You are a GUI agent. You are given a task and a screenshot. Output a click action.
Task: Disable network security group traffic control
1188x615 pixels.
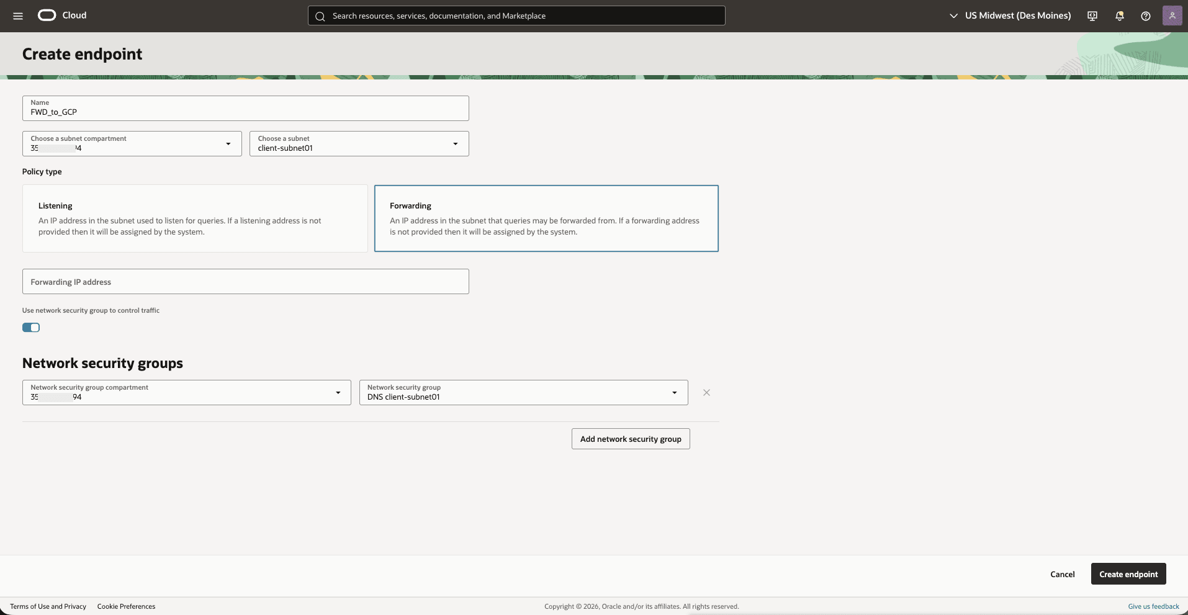[31, 327]
